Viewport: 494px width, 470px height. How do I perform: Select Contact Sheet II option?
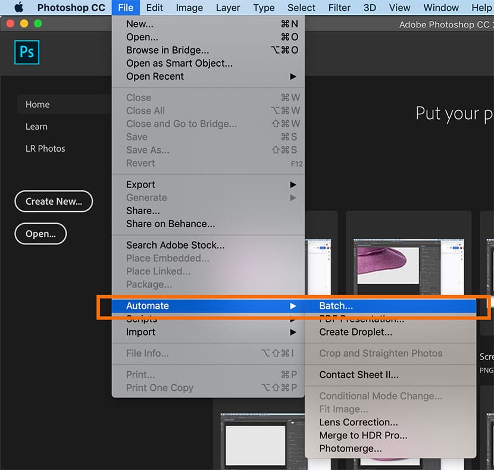359,375
